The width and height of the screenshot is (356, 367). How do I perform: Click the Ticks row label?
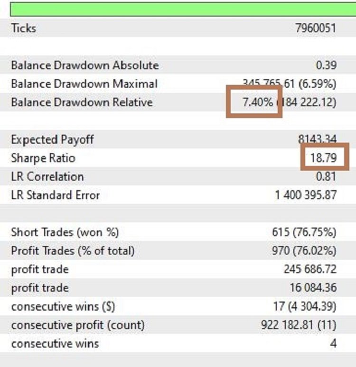(x=23, y=28)
